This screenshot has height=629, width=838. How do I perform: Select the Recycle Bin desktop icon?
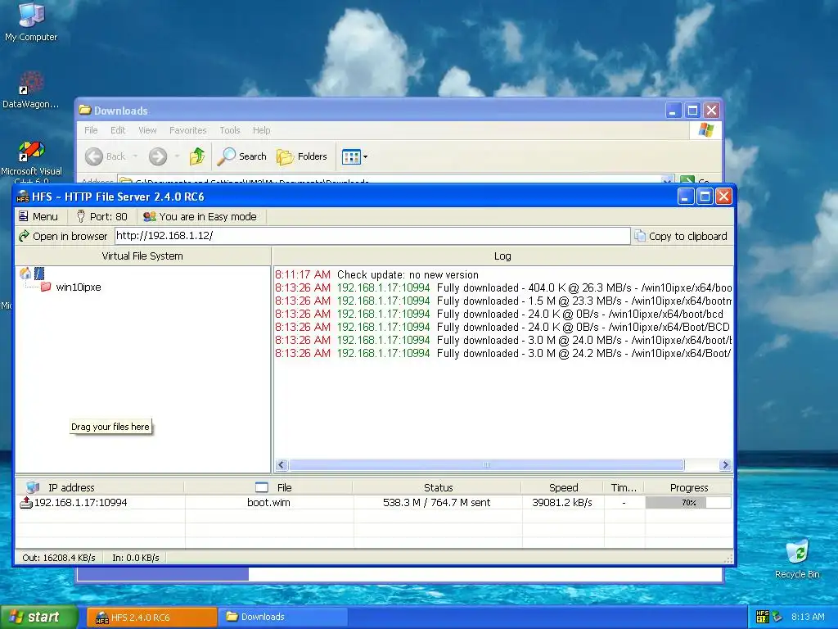pos(797,559)
